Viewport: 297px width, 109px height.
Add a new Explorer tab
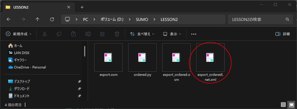[82, 7]
